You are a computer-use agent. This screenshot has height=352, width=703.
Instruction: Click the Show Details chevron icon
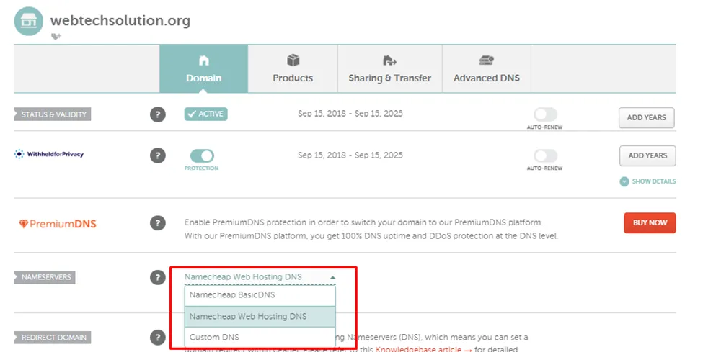pos(624,181)
